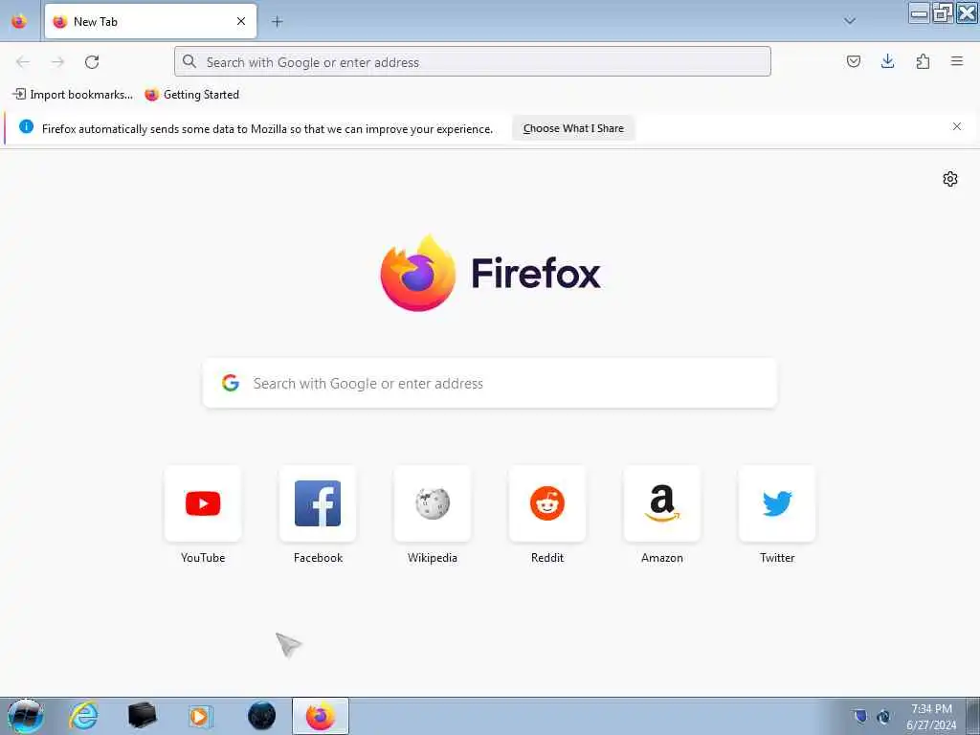Select the New Tab tab
This screenshot has width=980, height=735.
tap(150, 21)
